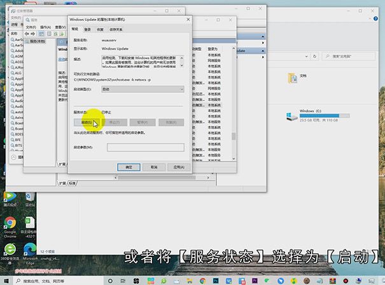This screenshot has height=285, width=385.
Task: Click the Windows Start button
Action: click(6, 281)
